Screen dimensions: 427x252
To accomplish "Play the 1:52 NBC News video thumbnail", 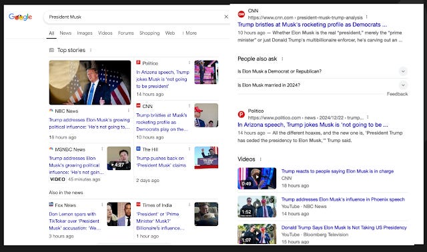I will 257,207.
